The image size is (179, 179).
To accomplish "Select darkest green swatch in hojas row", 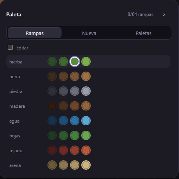I will 52,135.
